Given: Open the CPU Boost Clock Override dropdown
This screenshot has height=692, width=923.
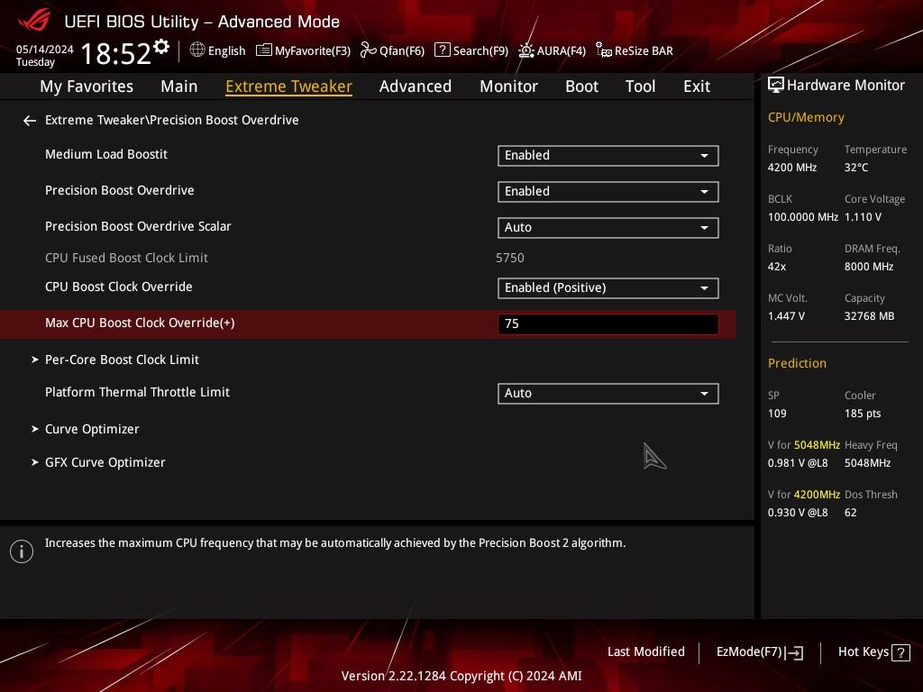Looking at the screenshot, I should (x=608, y=287).
